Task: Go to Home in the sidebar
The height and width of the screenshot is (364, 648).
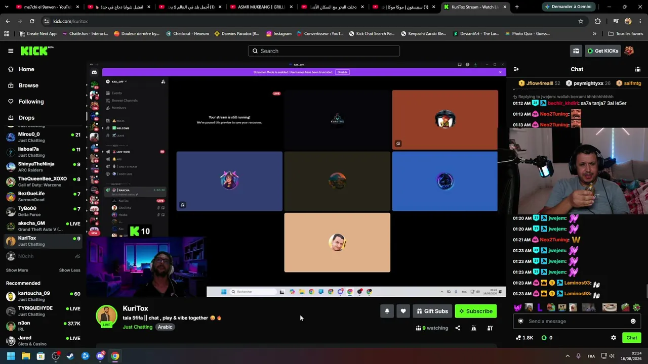Action: click(26, 69)
